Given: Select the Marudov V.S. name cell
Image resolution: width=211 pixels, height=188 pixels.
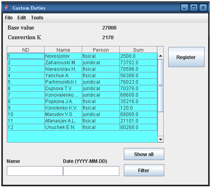Looking at the screenshot, I should pyautogui.click(x=63, y=114).
